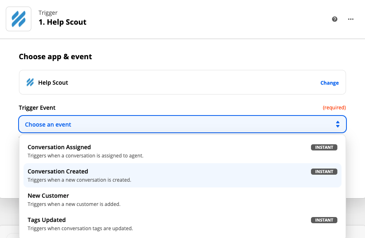Image resolution: width=365 pixels, height=238 pixels.
Task: Select the Conversation Assigned event
Action: [182, 151]
